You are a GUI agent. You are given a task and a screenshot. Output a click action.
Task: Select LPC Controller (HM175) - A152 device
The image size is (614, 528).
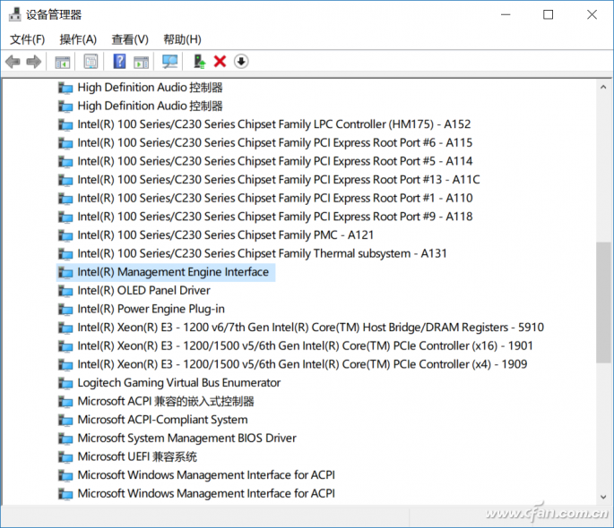pyautogui.click(x=274, y=124)
